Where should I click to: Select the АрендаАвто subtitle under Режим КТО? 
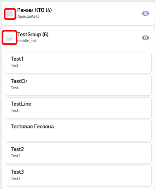tap(29, 17)
